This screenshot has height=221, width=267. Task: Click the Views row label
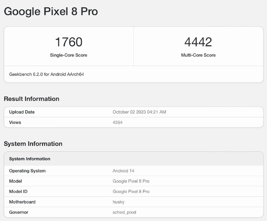click(15, 122)
